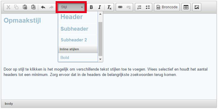This screenshot has height=109, width=218.
Task: Click the Cut scissors icon
Action: (8, 7)
